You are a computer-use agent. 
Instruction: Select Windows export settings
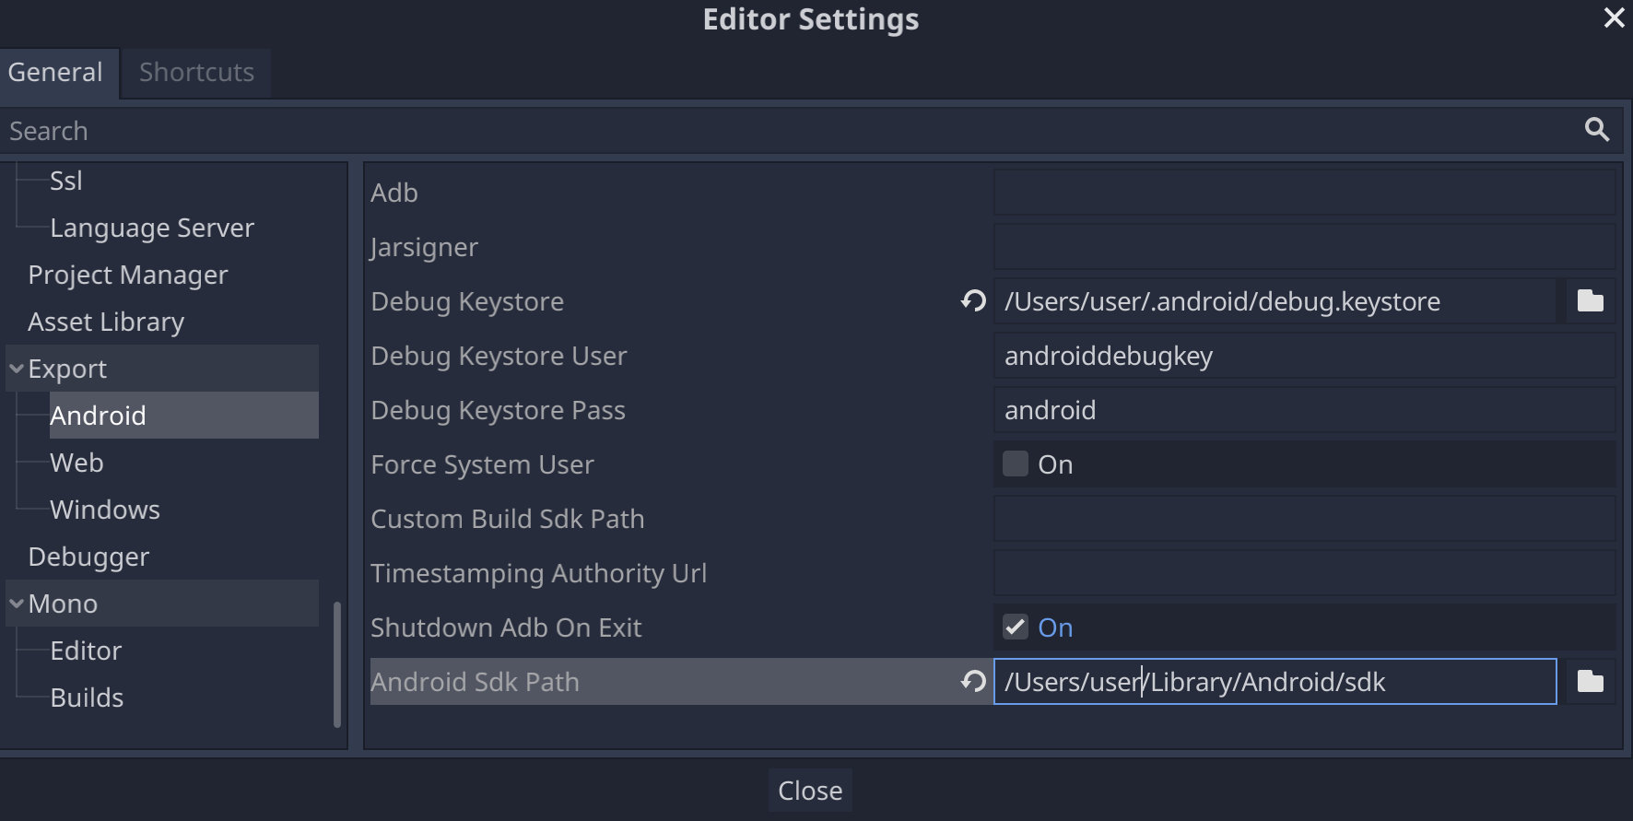pos(105,510)
